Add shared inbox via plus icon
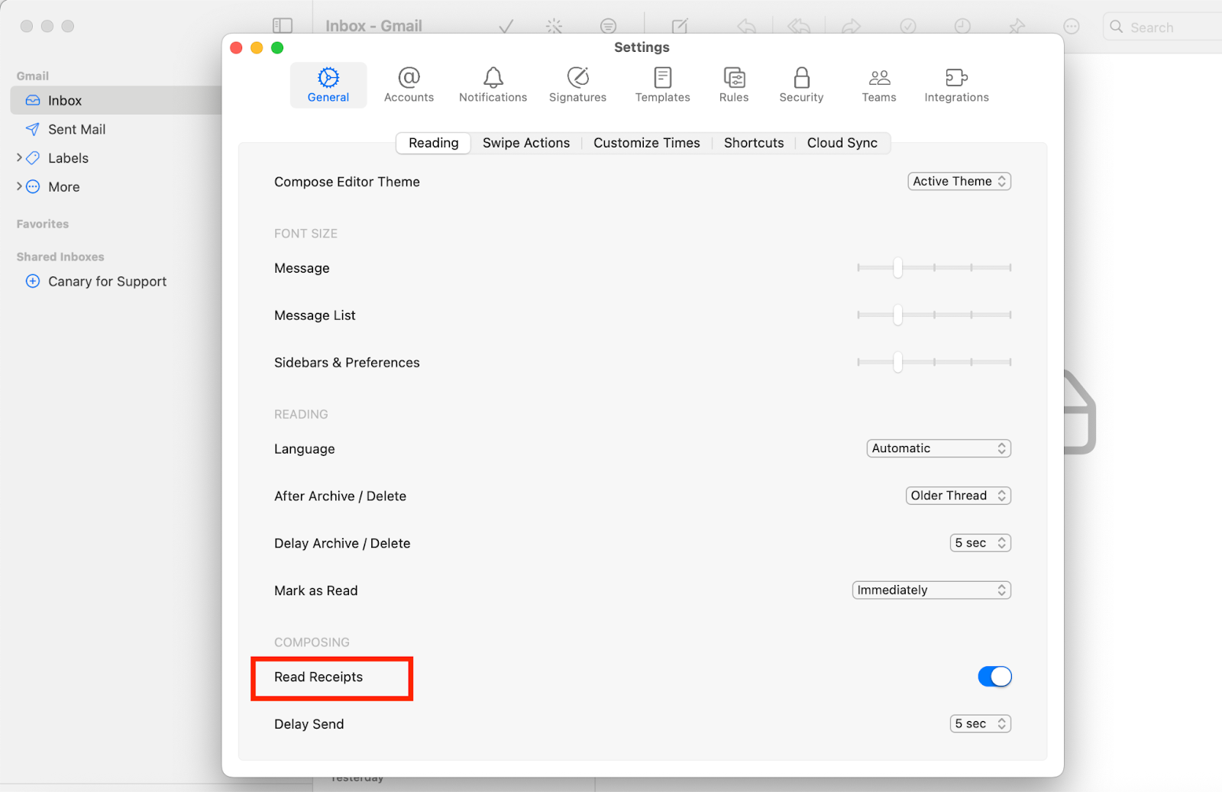Viewport: 1222px width, 792px height. [x=33, y=281]
